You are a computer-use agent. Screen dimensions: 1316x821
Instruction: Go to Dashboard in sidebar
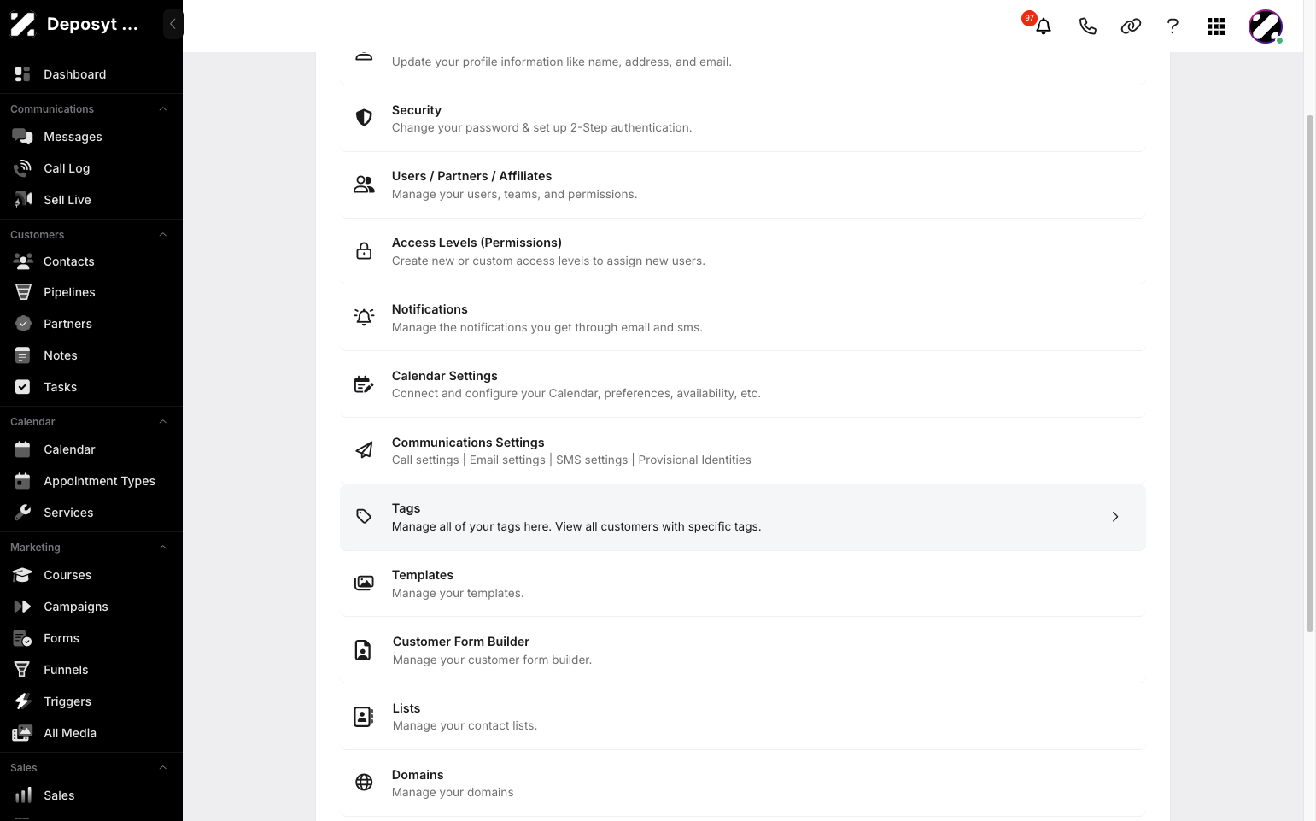91,74
